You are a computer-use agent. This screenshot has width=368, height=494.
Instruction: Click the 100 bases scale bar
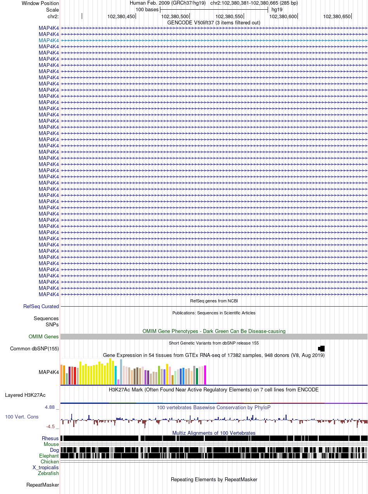pyautogui.click(x=214, y=9)
